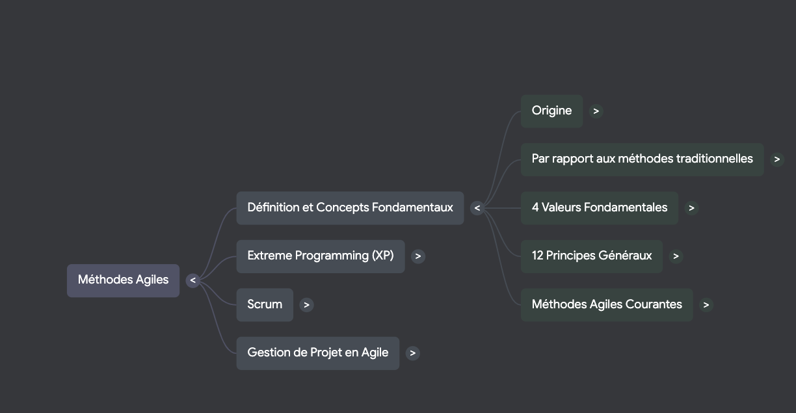Expand the 12 Principes Généraux arrow

676,256
